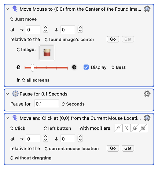Click Go button in Move Mouse action
Image resolution: width=158 pixels, height=169 pixels.
(113, 39)
